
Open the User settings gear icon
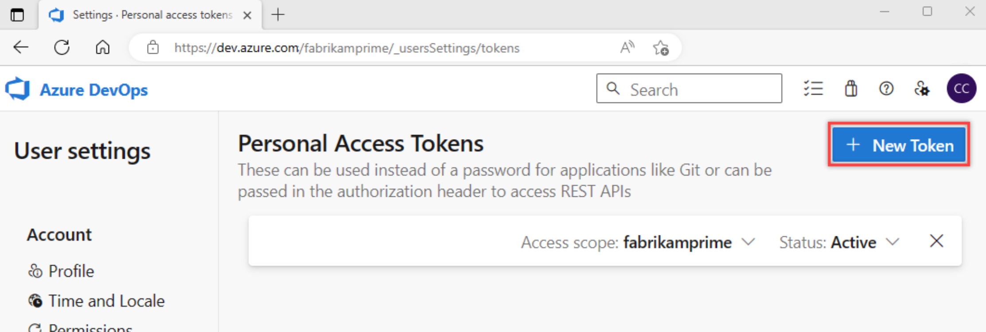click(922, 89)
